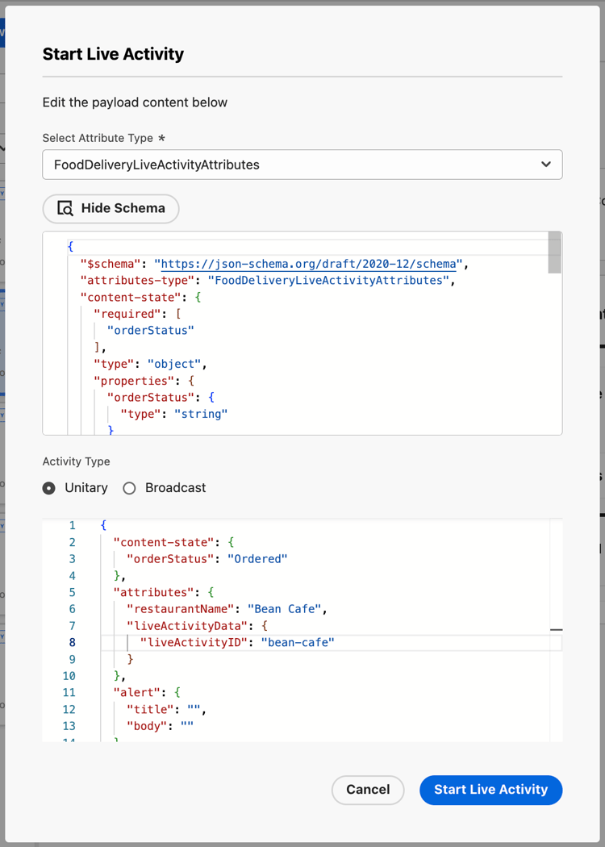
Task: Click the "required" key in schema
Action: pyautogui.click(x=127, y=315)
